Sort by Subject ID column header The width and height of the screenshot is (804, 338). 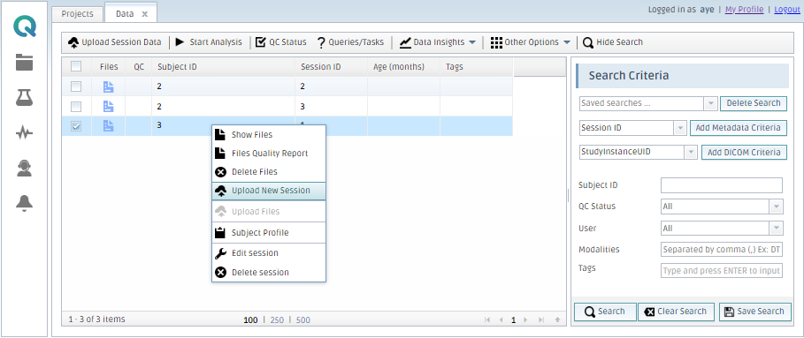click(223, 67)
